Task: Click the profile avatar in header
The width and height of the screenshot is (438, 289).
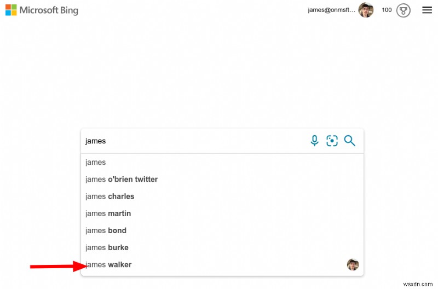Action: 366,10
